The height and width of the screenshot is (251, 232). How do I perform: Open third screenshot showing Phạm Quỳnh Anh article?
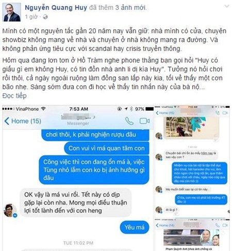pos(192,235)
